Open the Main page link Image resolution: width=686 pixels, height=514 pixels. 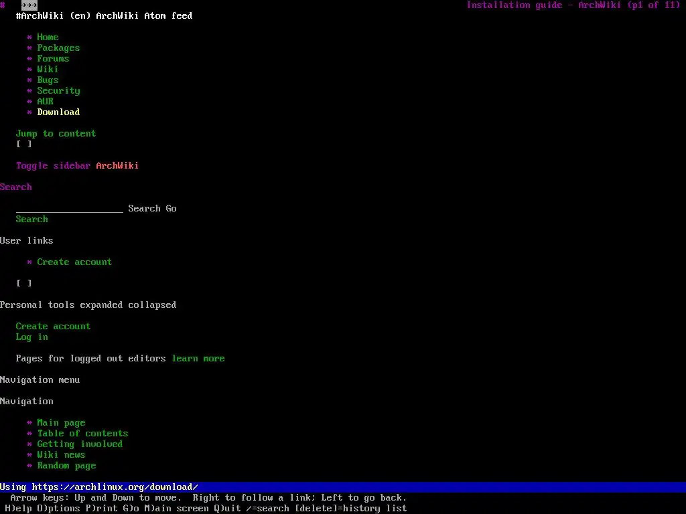(x=61, y=423)
